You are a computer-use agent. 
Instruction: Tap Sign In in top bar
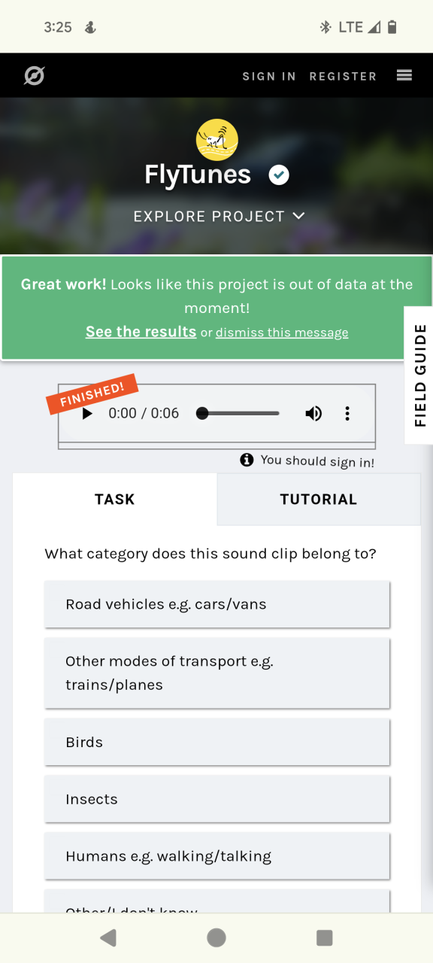pyautogui.click(x=269, y=76)
